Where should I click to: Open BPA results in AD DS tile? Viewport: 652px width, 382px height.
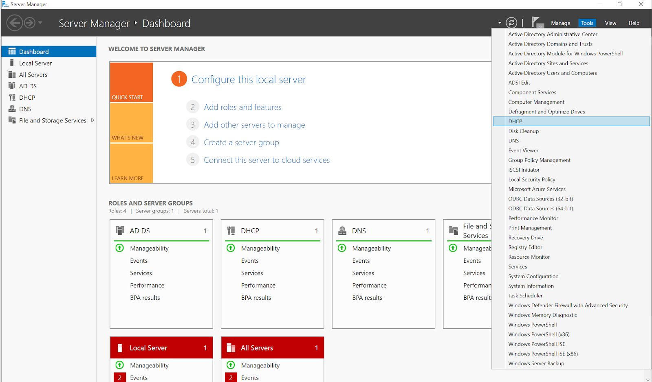(x=145, y=298)
